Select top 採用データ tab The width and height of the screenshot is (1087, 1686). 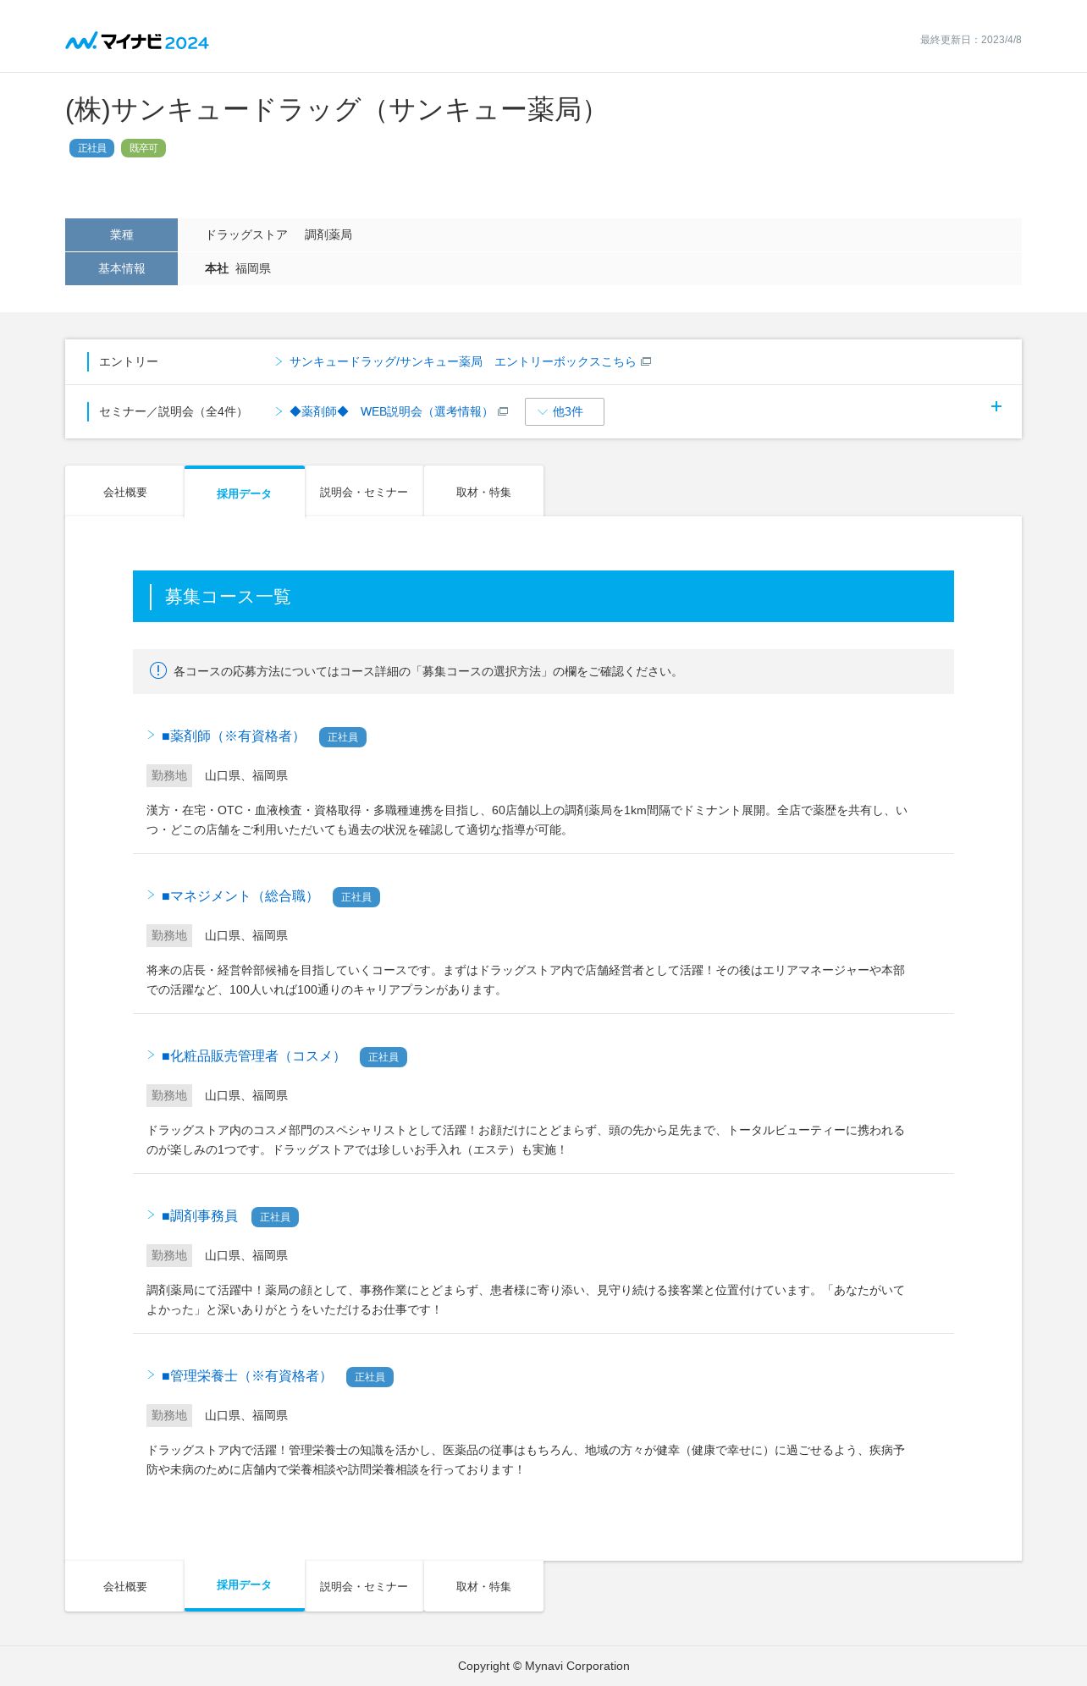pos(244,493)
